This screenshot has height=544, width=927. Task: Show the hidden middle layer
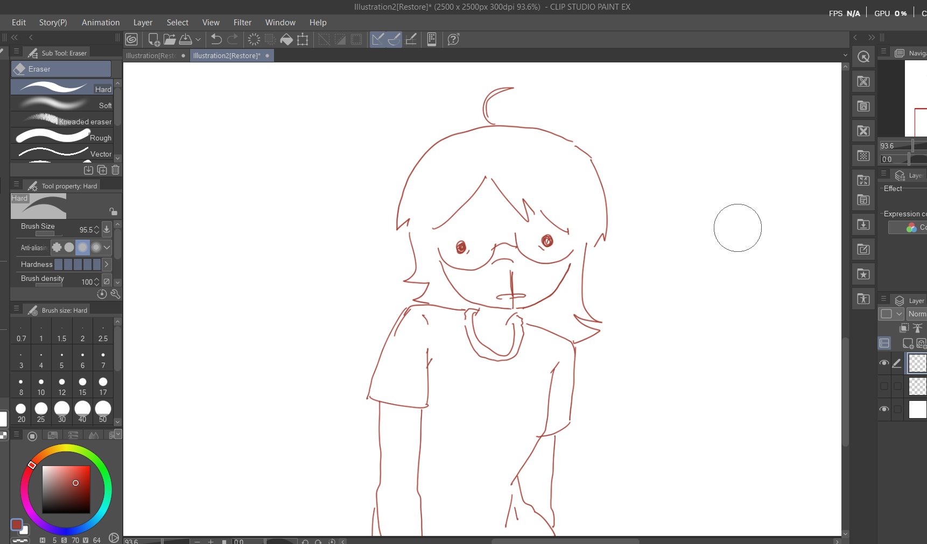(x=884, y=386)
